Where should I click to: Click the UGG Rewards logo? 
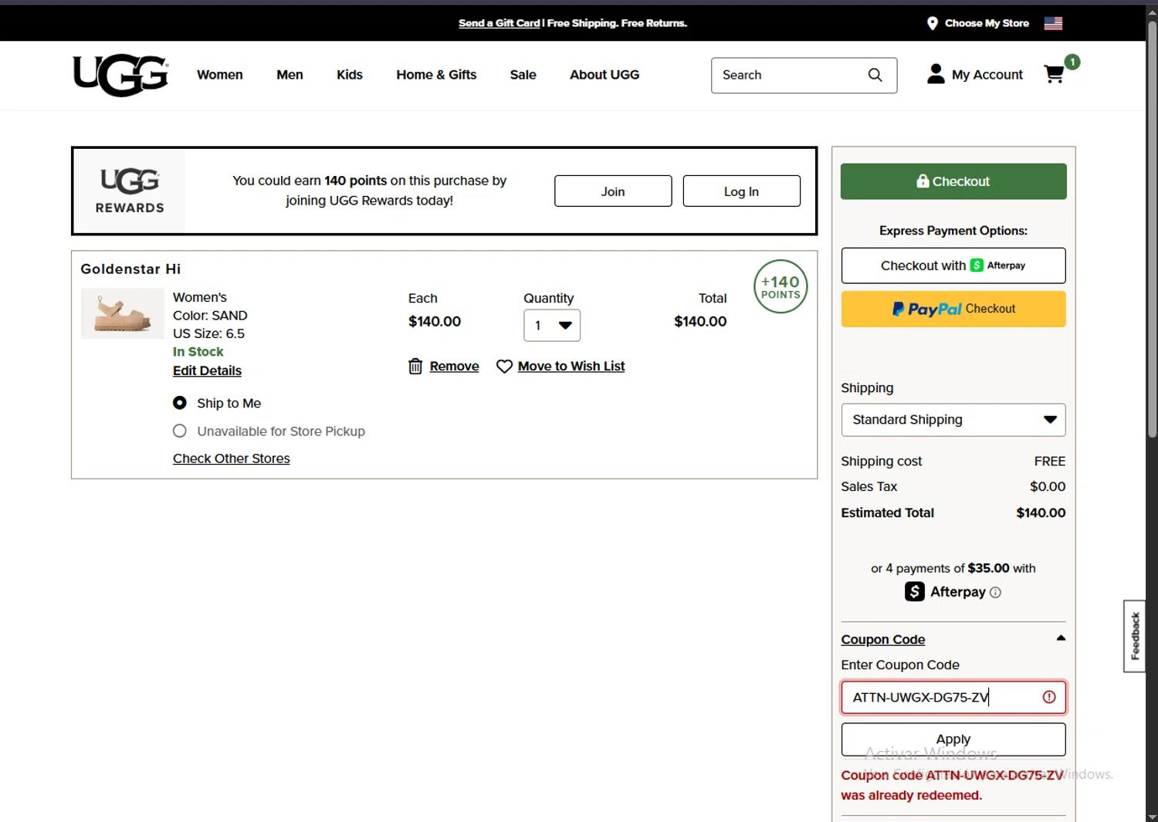pyautogui.click(x=130, y=191)
